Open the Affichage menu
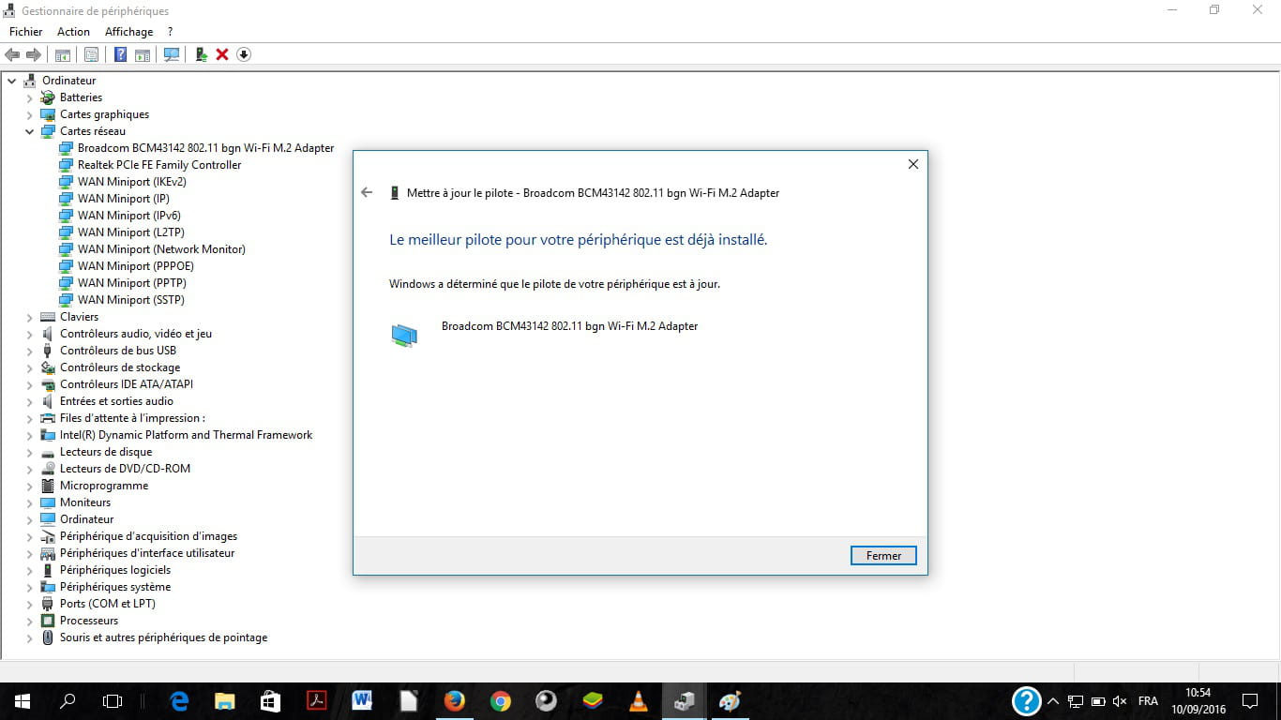This screenshot has width=1281, height=720. pos(128,32)
